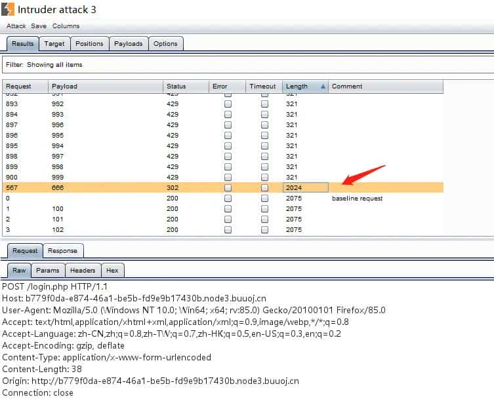The image size is (494, 401).
Task: Select the Response tab
Action: [62, 250]
